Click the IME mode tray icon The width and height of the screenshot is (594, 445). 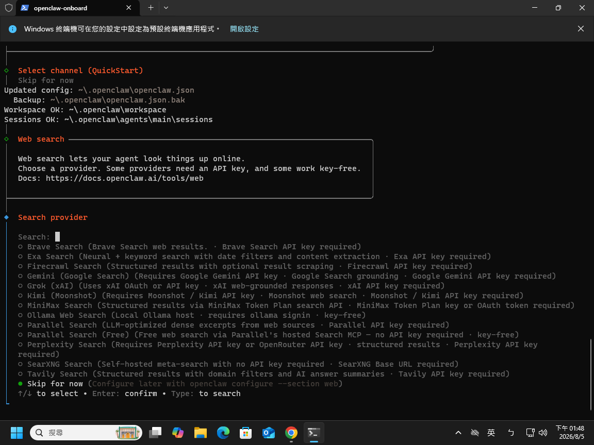[x=511, y=433]
